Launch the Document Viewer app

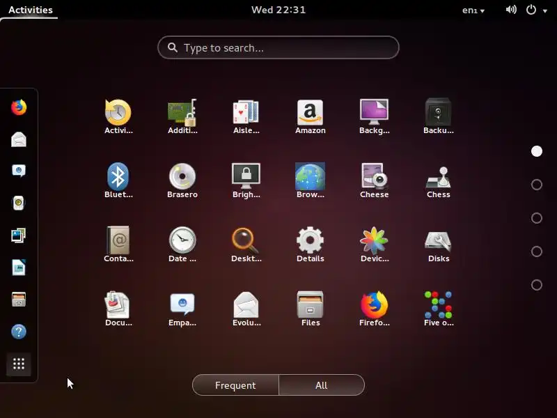click(118, 309)
